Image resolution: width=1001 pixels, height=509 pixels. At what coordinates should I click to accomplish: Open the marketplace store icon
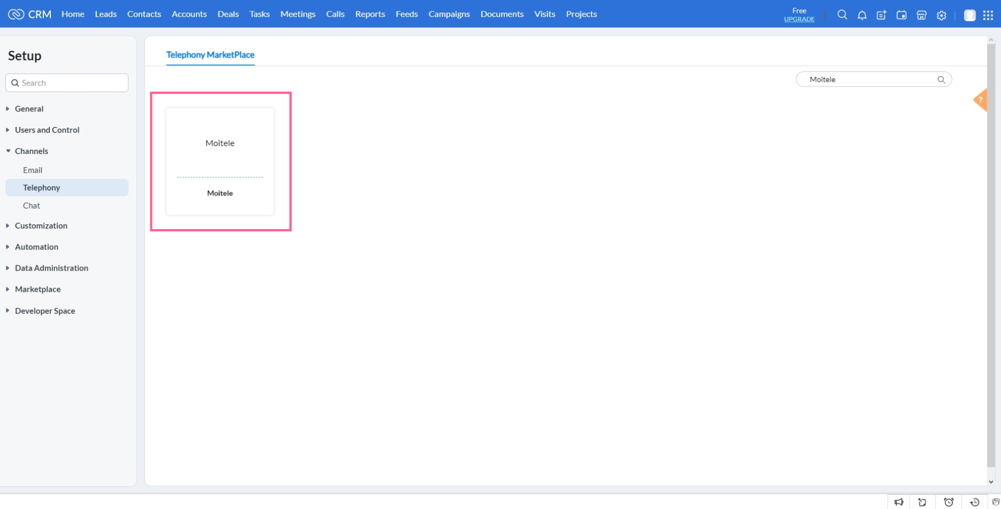click(921, 15)
